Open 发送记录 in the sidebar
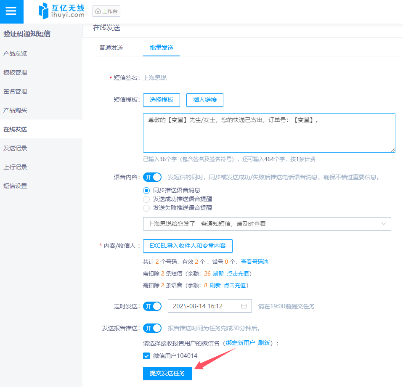 pyautogui.click(x=15, y=148)
